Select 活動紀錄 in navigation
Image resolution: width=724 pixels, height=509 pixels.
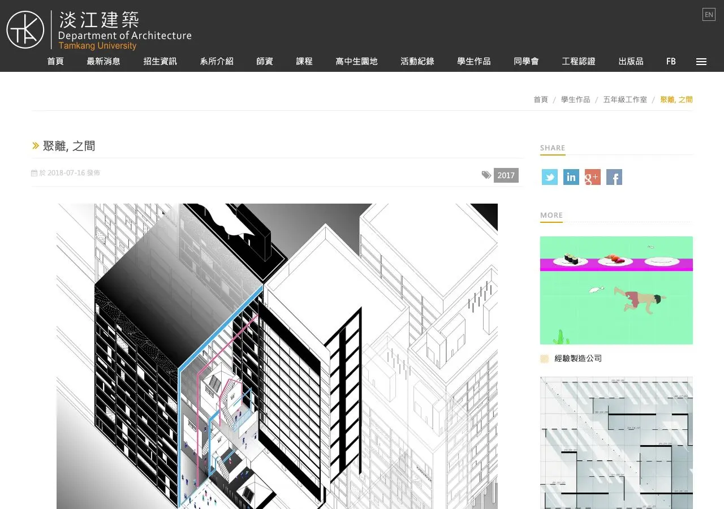coord(417,61)
